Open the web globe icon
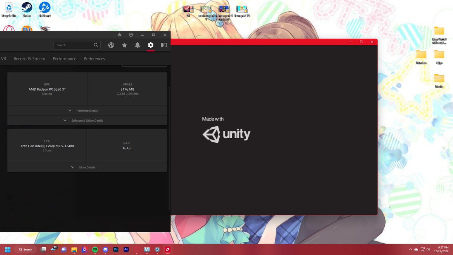 point(111,45)
